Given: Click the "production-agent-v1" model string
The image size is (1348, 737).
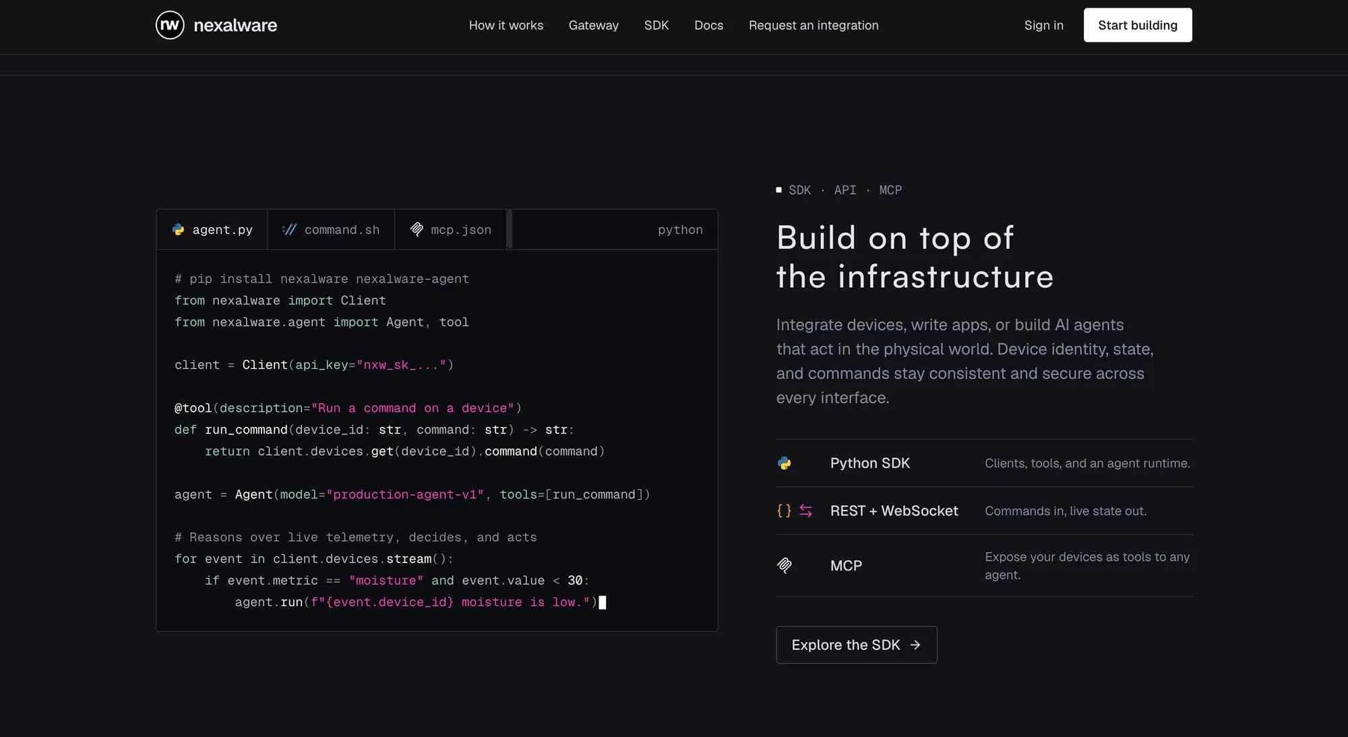Looking at the screenshot, I should coord(405,495).
